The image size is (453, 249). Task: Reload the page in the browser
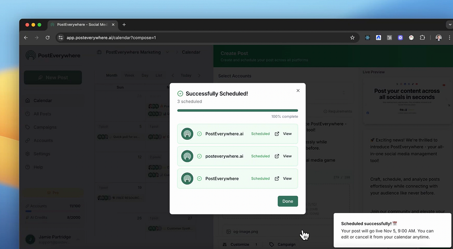pos(47,38)
